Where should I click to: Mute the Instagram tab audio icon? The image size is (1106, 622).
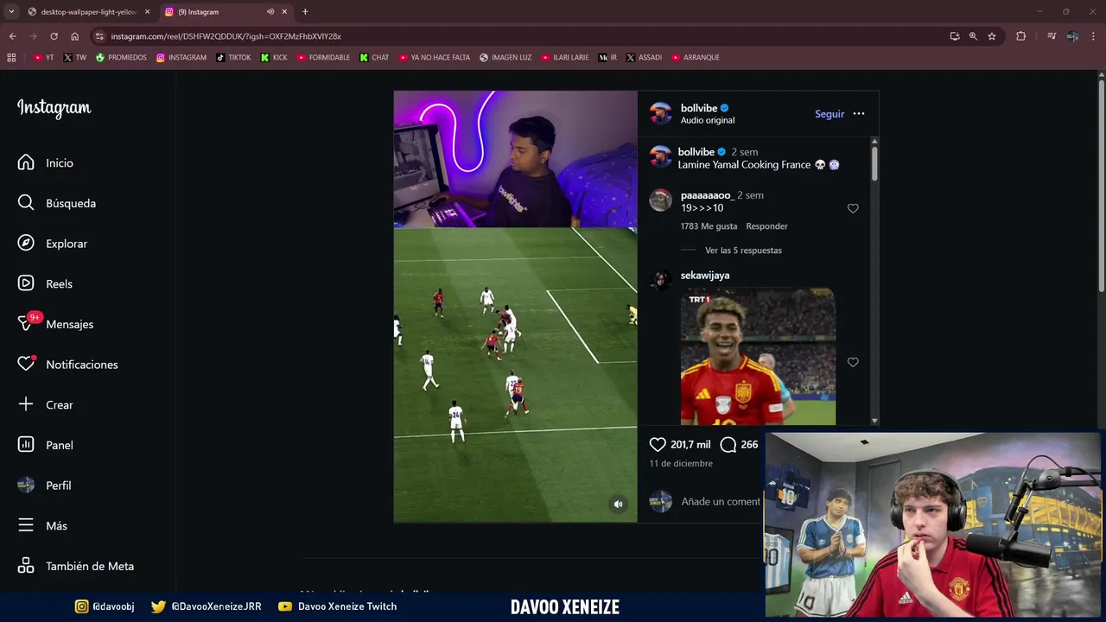(270, 12)
